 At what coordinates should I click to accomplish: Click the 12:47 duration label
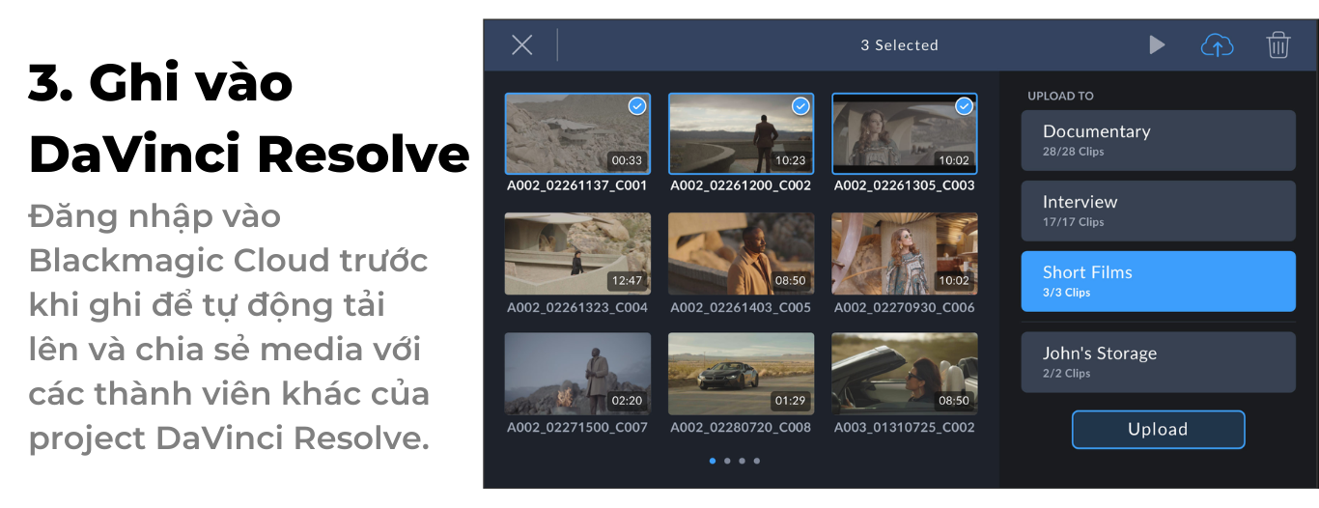pos(627,280)
